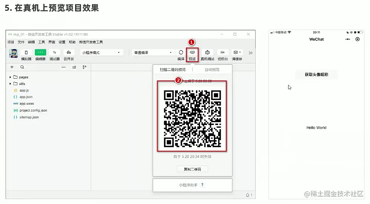Click the collapse-all list icon in file panel
370x204 pixels.
tap(74, 67)
